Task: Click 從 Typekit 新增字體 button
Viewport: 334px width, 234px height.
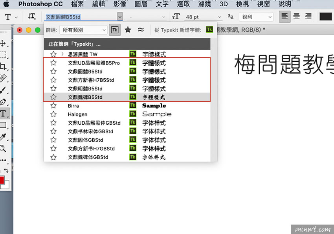Action: coord(209,30)
